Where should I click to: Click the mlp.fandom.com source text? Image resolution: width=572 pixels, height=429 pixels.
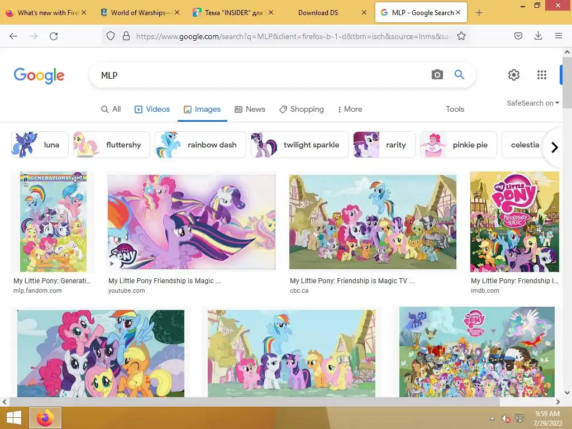coord(37,290)
